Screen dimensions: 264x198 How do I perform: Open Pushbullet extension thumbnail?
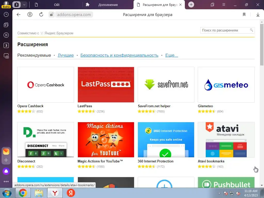pyautogui.click(x=226, y=182)
